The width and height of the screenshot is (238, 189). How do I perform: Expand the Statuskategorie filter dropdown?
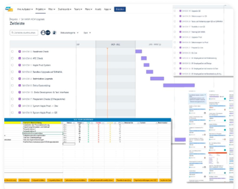click(x=70, y=33)
